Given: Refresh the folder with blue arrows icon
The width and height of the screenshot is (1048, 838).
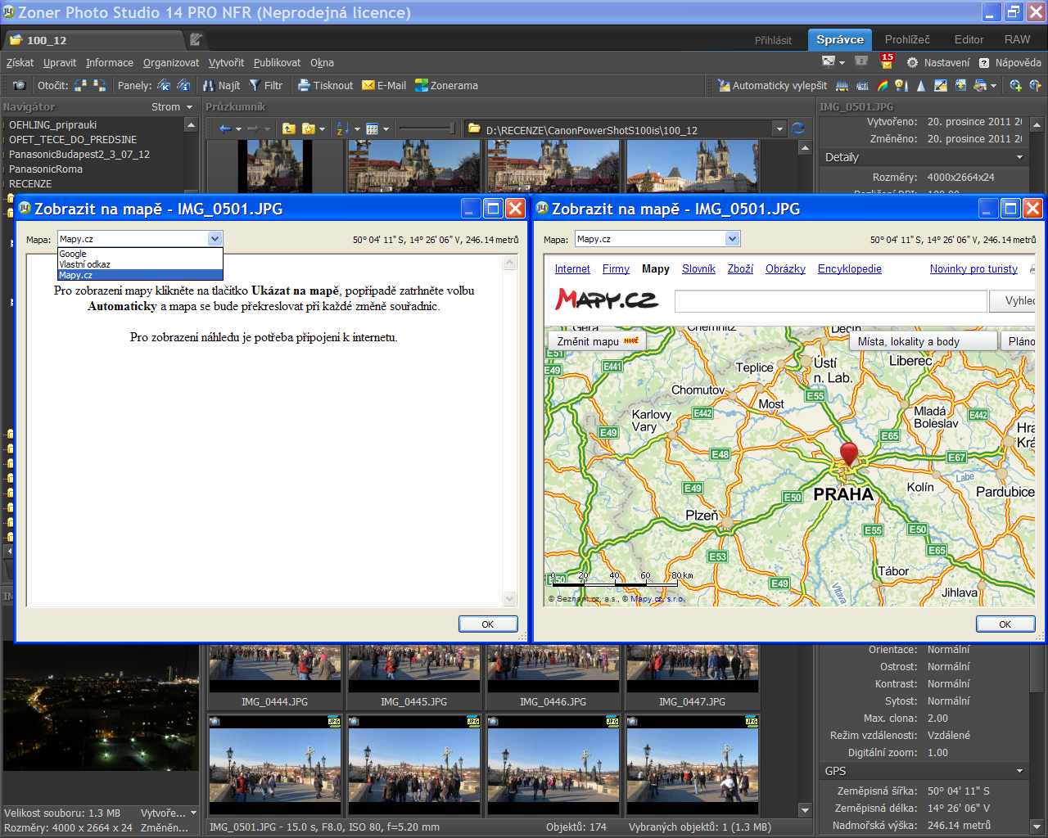Looking at the screenshot, I should tap(798, 128).
